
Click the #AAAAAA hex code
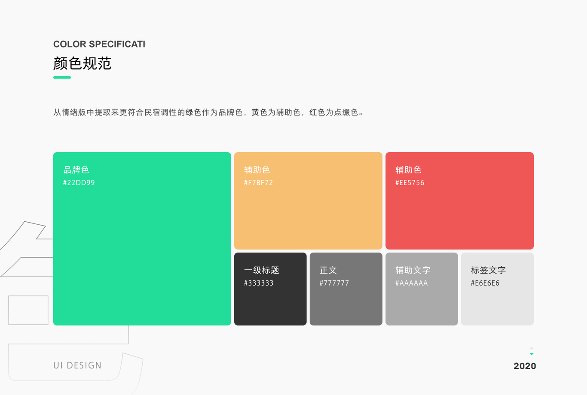pos(411,283)
